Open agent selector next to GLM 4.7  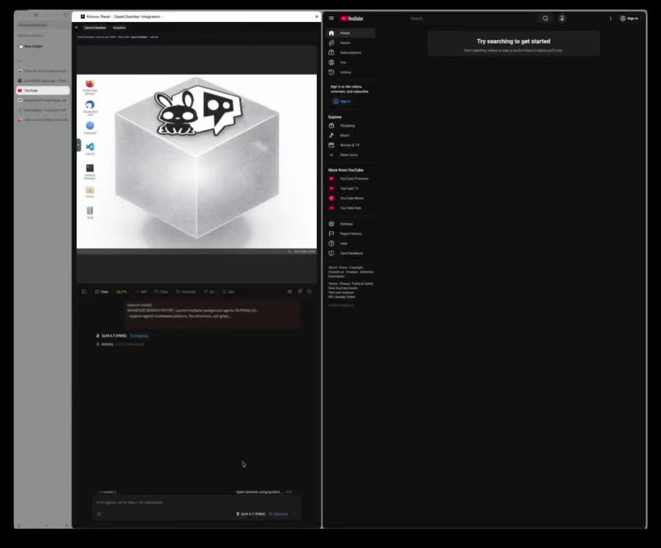coord(279,514)
